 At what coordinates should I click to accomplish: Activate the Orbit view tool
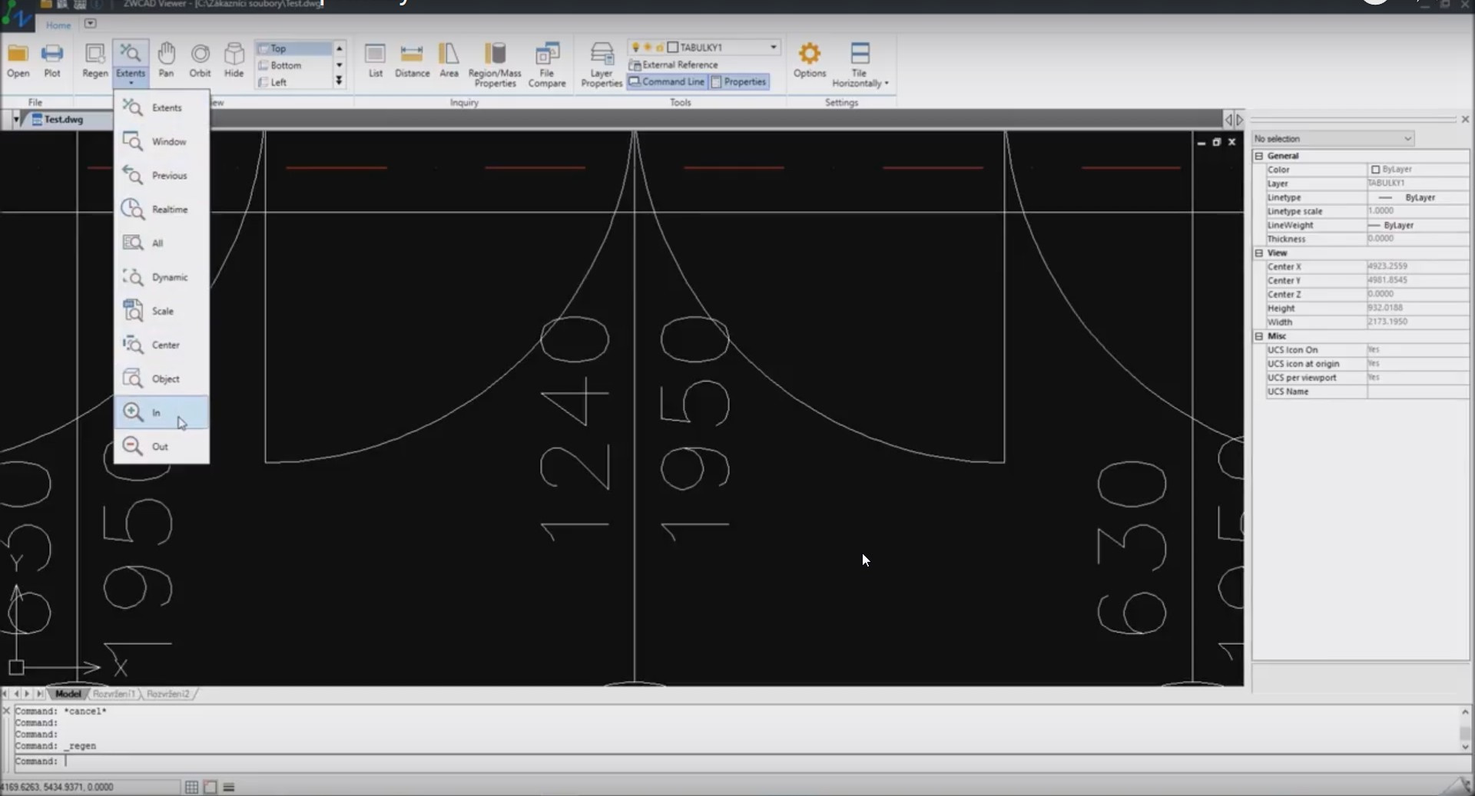click(200, 60)
